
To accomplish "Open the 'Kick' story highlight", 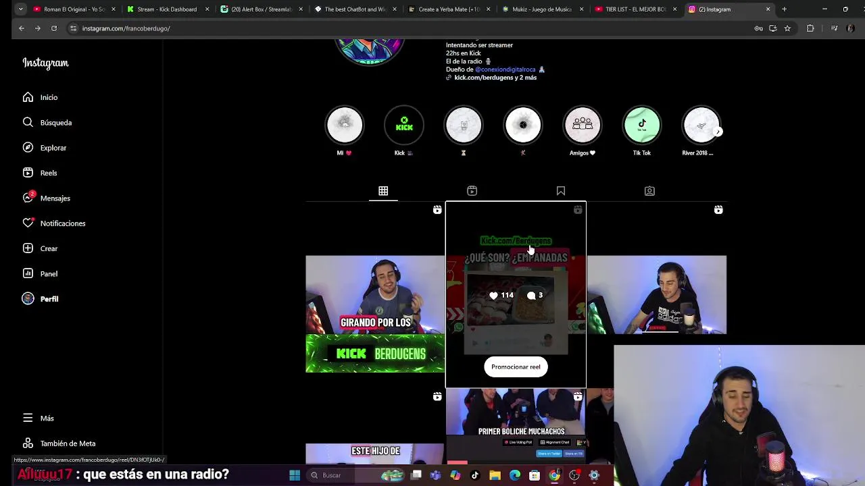I will [404, 125].
